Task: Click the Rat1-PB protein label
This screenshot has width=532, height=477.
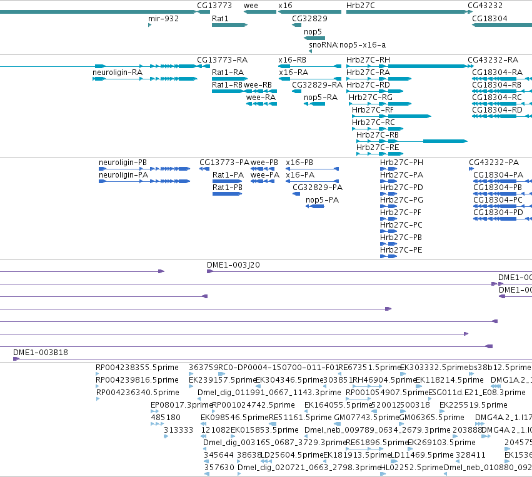Action: [x=228, y=188]
